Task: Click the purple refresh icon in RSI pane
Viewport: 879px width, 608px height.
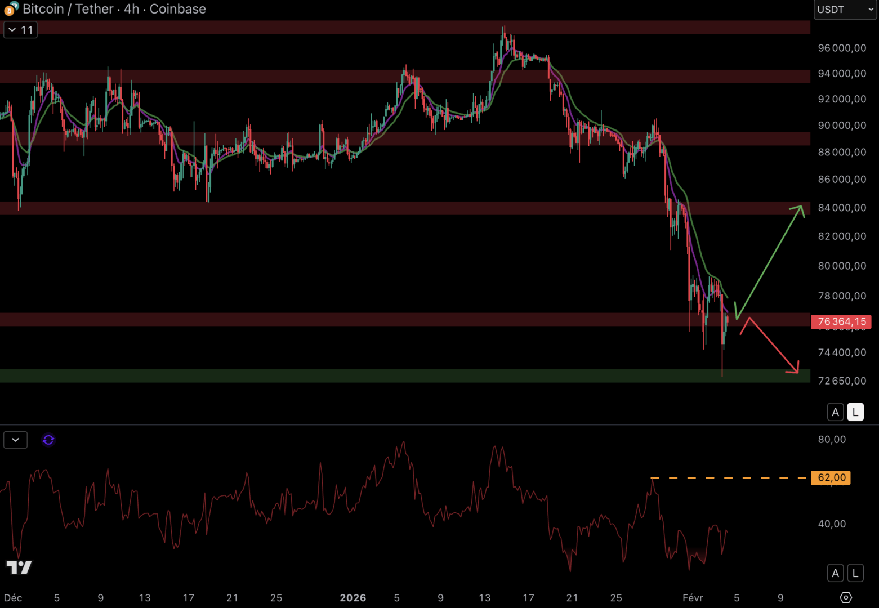Action: [x=48, y=440]
